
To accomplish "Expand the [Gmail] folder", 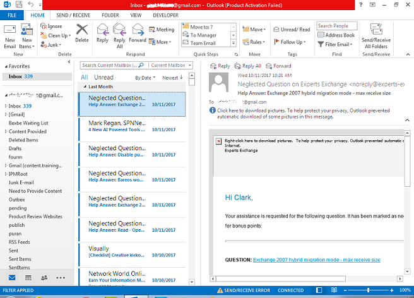I will pyautogui.click(x=6, y=114).
